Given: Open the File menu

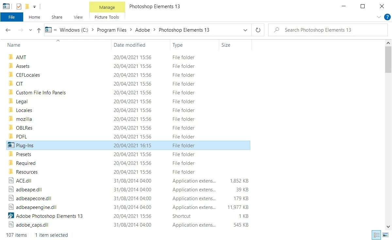Looking at the screenshot, I should [12, 17].
